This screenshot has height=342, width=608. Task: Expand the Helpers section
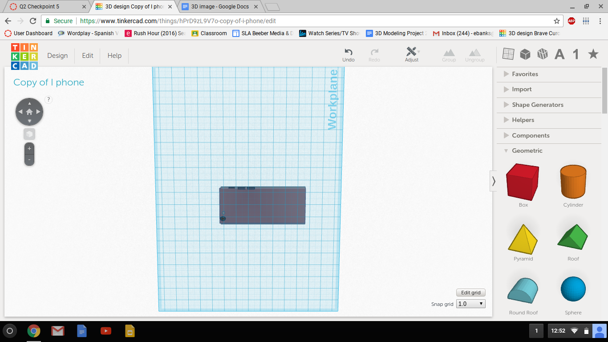(x=523, y=120)
